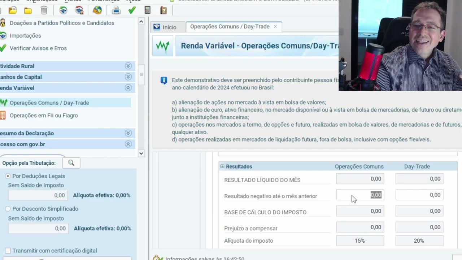Click the Operações em FII ou Fiagro building icon
The width and height of the screenshot is (462, 260).
click(x=3, y=115)
